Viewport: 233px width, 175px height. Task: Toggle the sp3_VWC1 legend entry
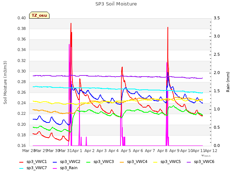(x=33, y=162)
